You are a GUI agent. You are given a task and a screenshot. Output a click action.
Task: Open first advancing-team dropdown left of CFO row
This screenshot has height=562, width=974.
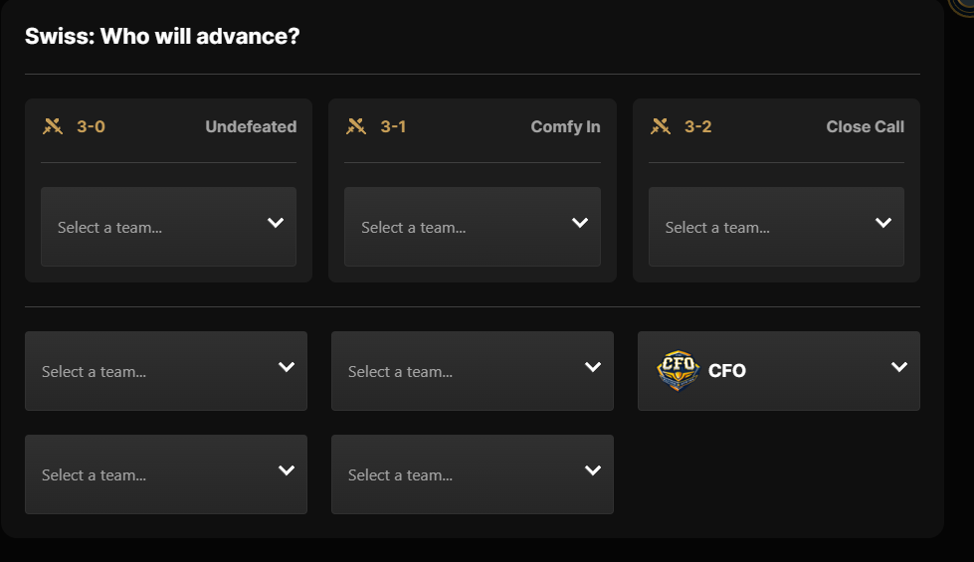coord(165,371)
